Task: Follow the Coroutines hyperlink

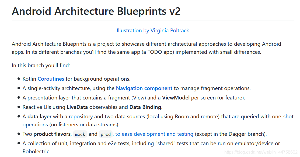Action: tap(51, 79)
